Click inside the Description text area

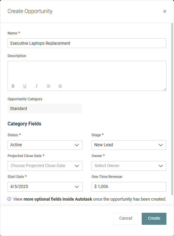pyautogui.click(x=87, y=72)
